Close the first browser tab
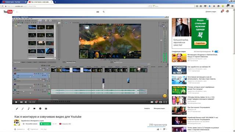Viewport: 235px width, 132px height. 26,2
